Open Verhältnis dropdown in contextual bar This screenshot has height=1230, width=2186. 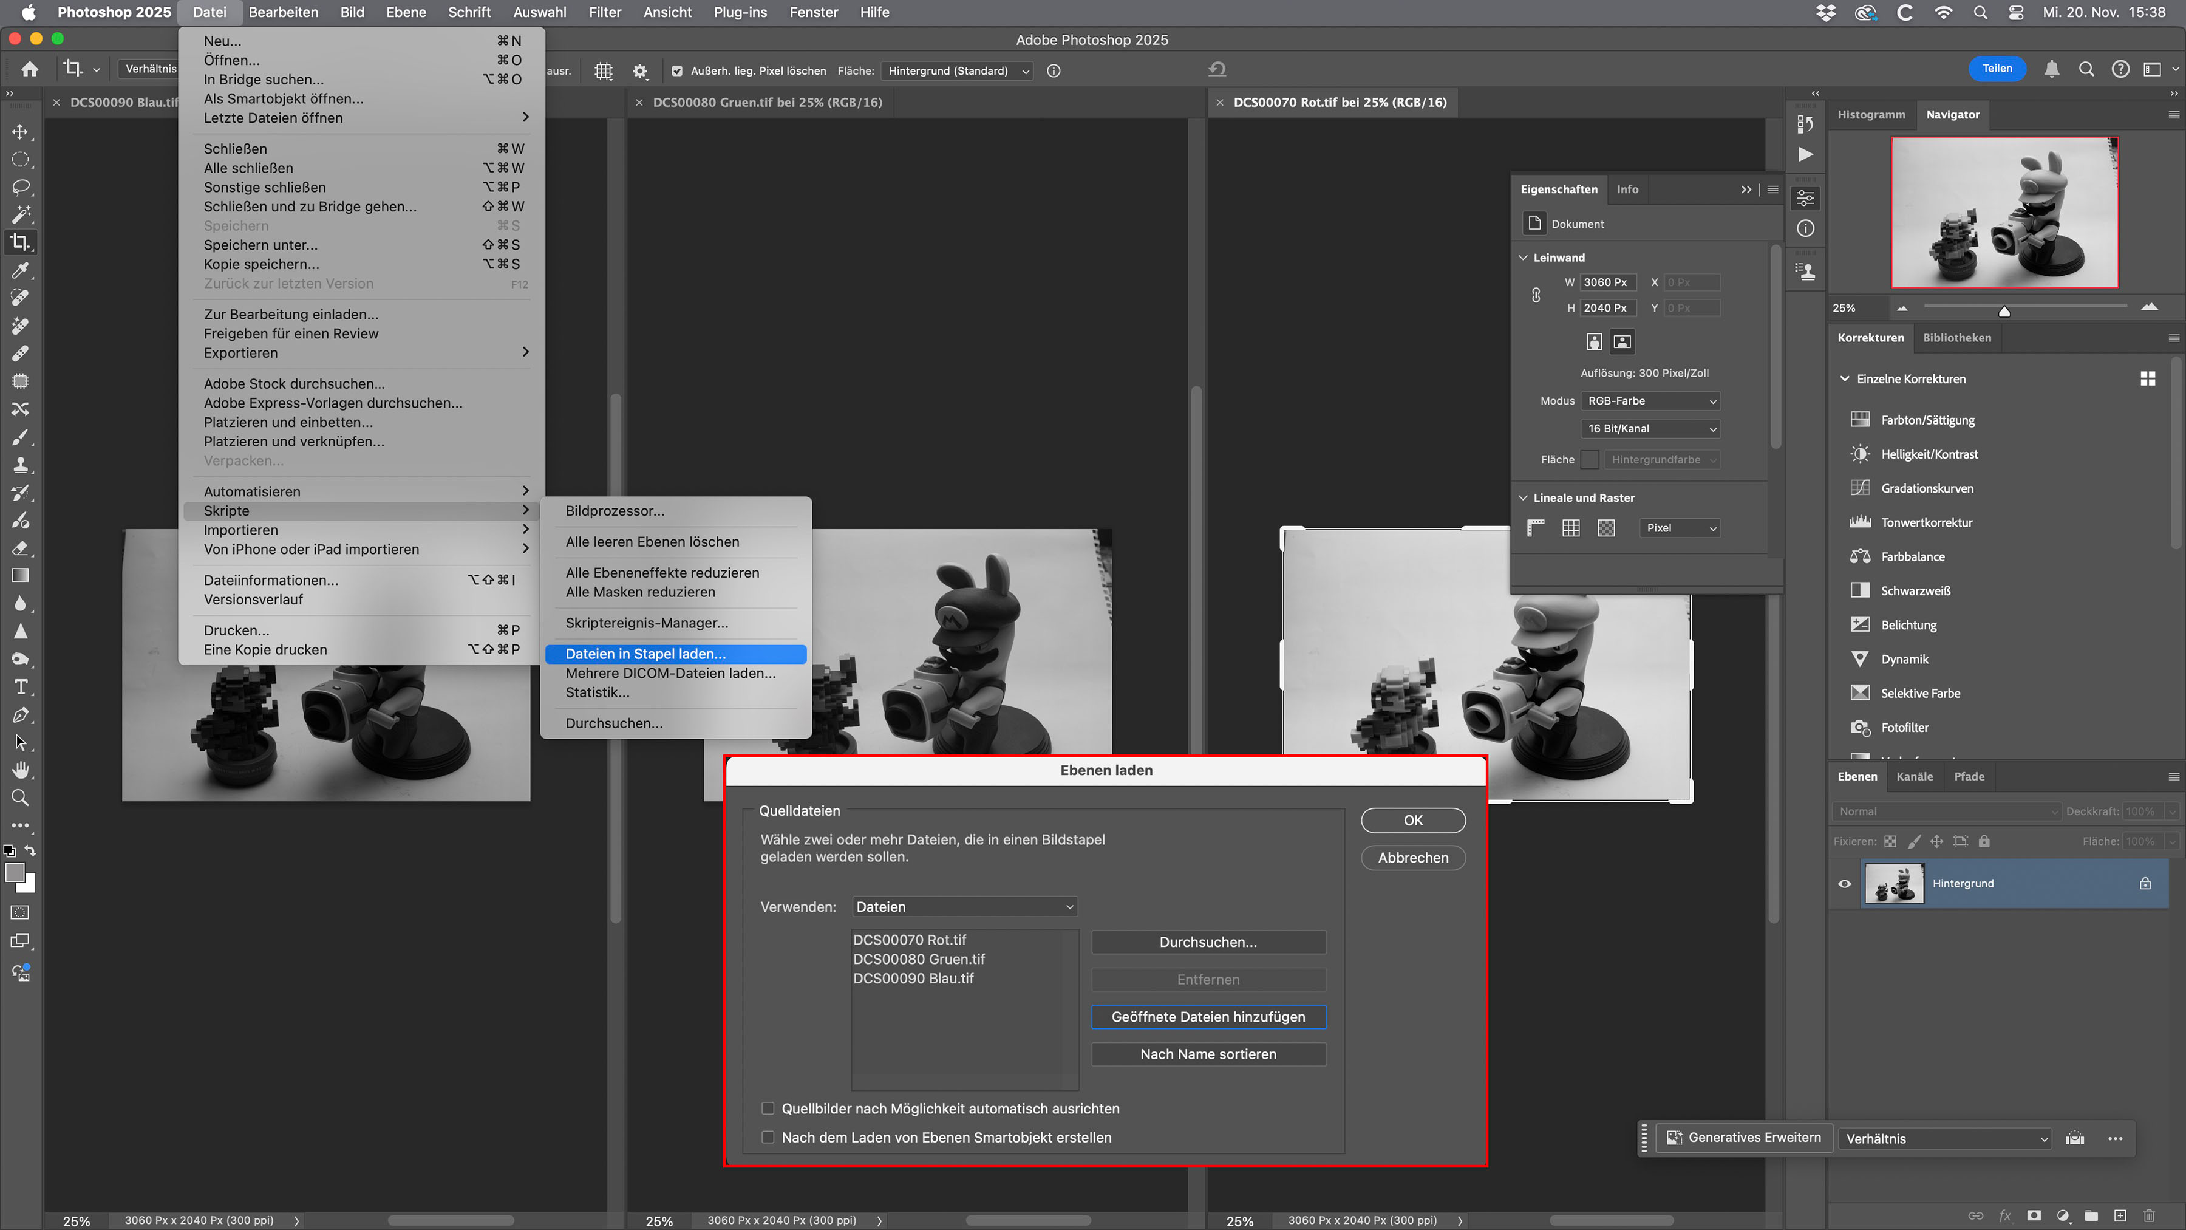coord(1945,1139)
